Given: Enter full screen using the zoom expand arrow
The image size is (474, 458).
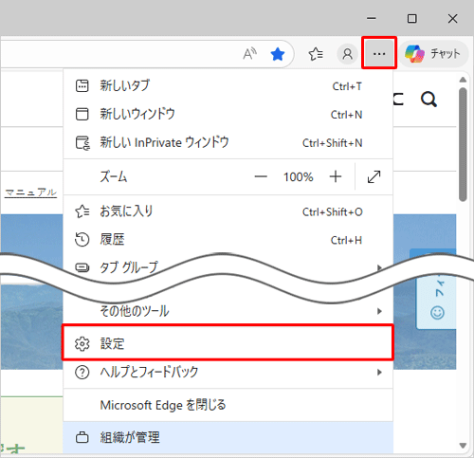Looking at the screenshot, I should point(374,176).
